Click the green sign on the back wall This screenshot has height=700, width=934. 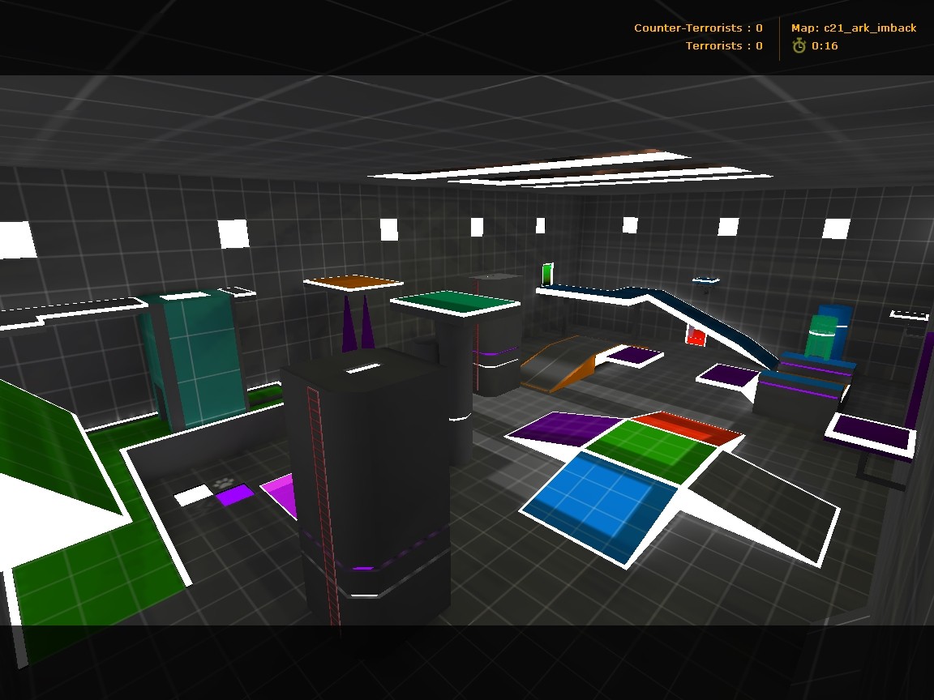pos(547,275)
